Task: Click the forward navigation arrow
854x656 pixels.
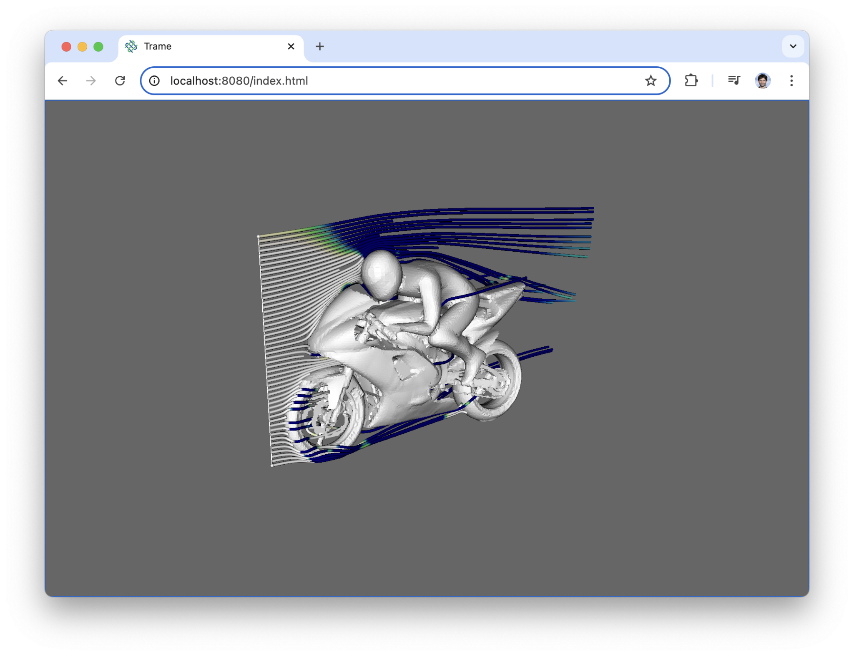Action: coord(91,81)
